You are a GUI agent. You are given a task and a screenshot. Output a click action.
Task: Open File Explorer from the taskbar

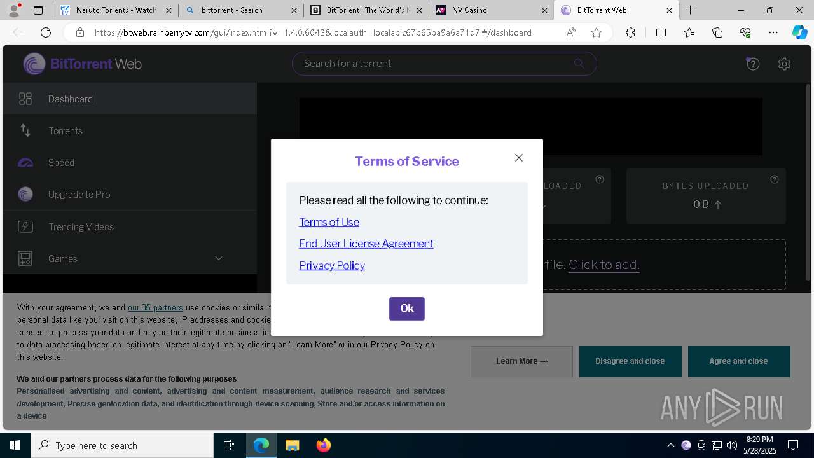292,445
